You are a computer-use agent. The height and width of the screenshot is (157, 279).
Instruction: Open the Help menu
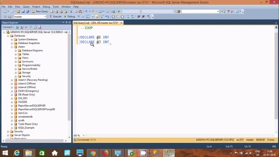76,7
